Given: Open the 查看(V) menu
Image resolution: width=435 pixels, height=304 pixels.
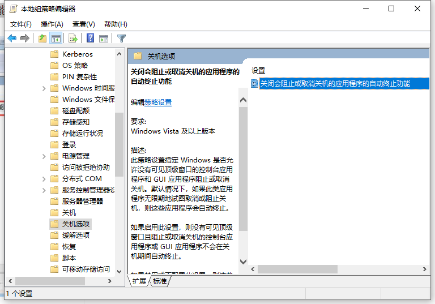Looking at the screenshot, I should coord(83,24).
